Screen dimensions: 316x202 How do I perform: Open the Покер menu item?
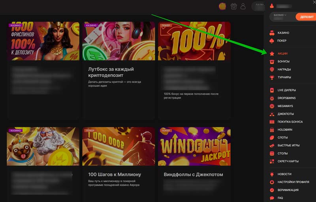[282, 41]
